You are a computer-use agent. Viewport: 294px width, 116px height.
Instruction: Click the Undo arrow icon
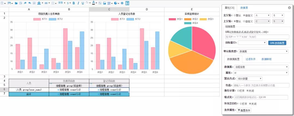pos(29,3)
